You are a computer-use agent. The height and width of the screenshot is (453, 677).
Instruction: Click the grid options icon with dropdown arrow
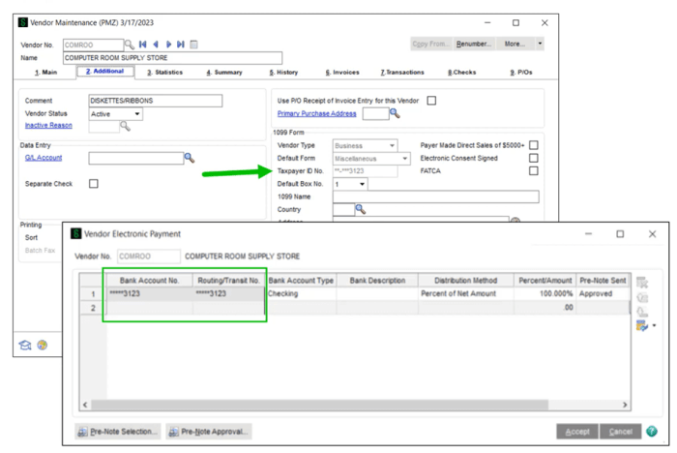pos(645,325)
